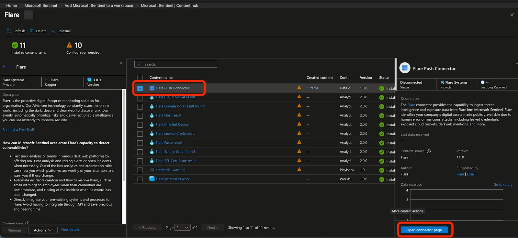Screen dimensions: 518x238
Task: Sort by the Content name column header
Action: click(x=161, y=78)
